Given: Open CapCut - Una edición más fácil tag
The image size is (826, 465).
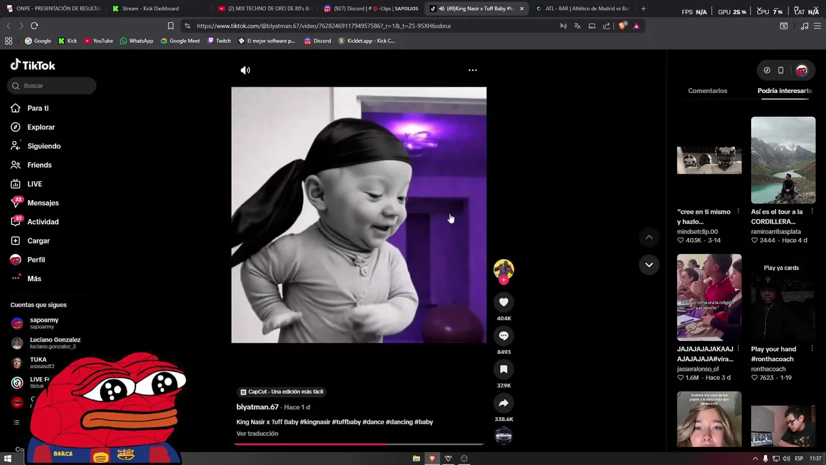Looking at the screenshot, I should click(281, 392).
